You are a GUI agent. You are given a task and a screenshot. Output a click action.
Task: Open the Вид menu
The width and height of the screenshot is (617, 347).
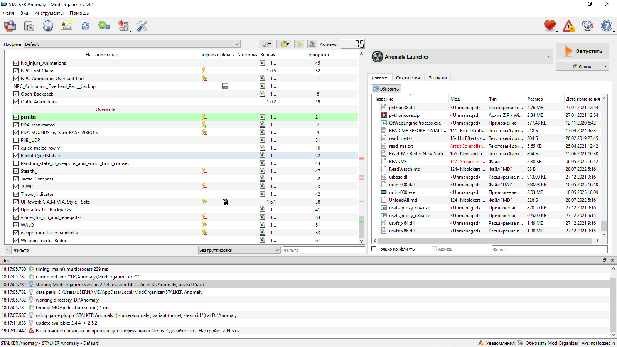click(24, 13)
